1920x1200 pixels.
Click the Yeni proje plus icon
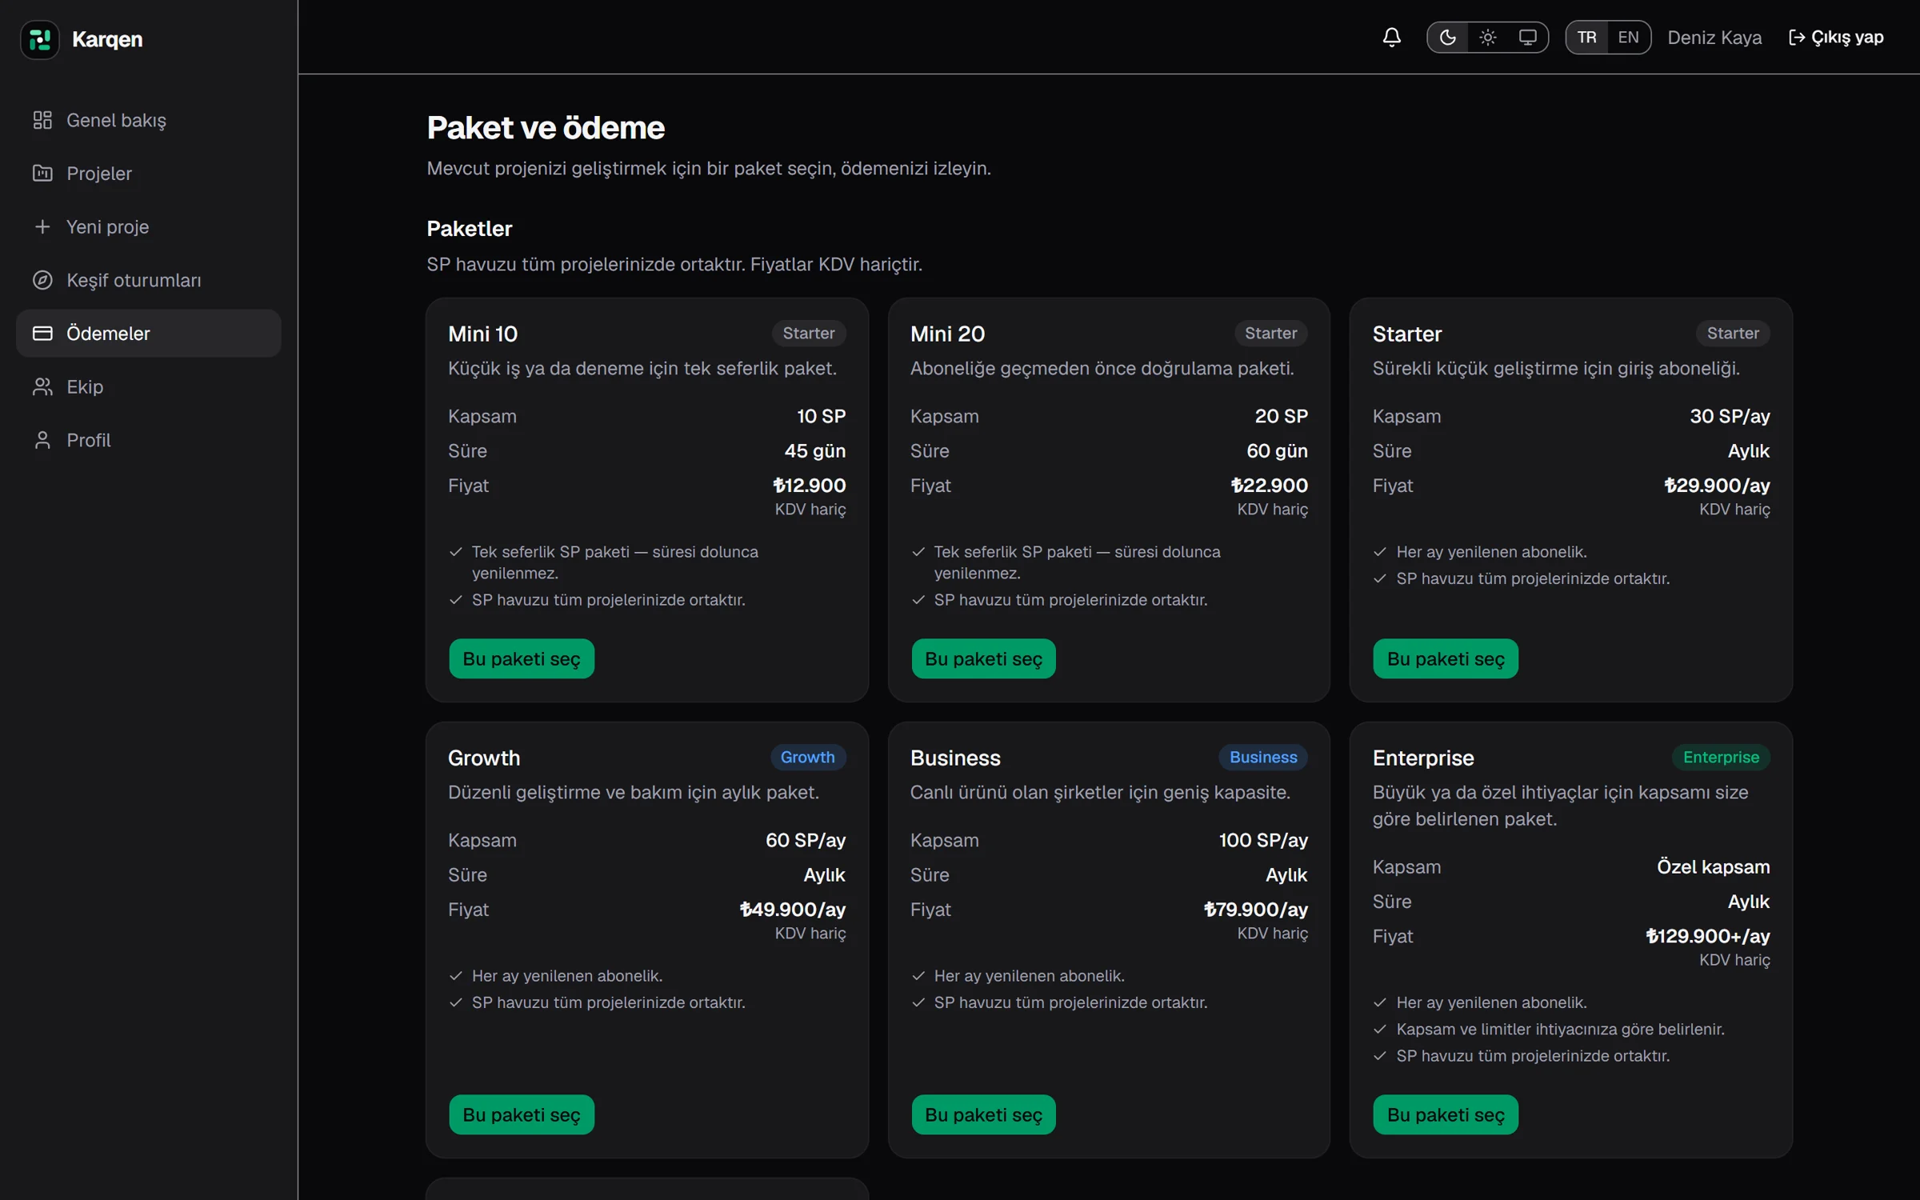[x=42, y=227]
